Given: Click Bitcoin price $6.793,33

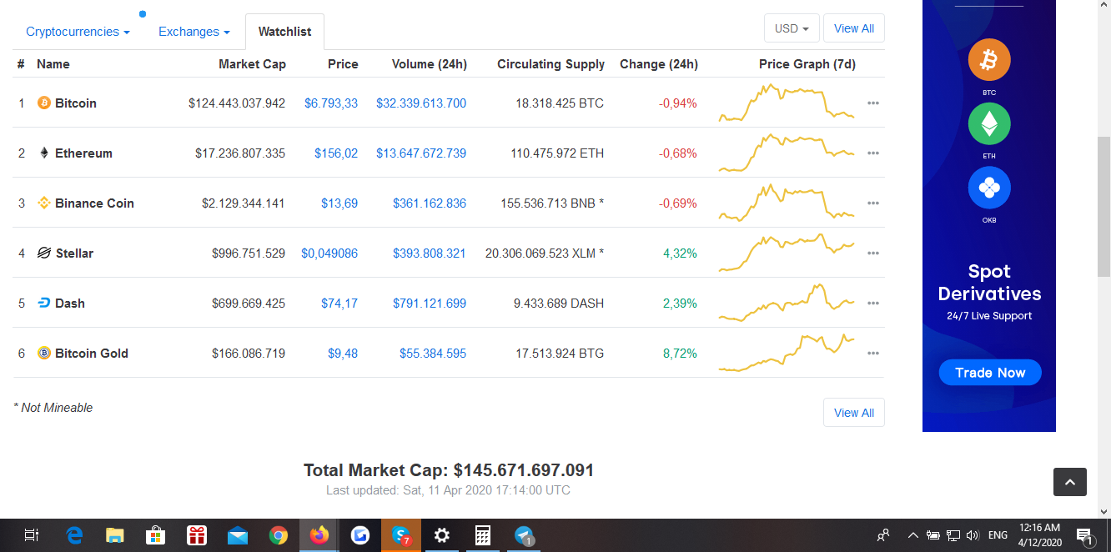Looking at the screenshot, I should pyautogui.click(x=331, y=103).
